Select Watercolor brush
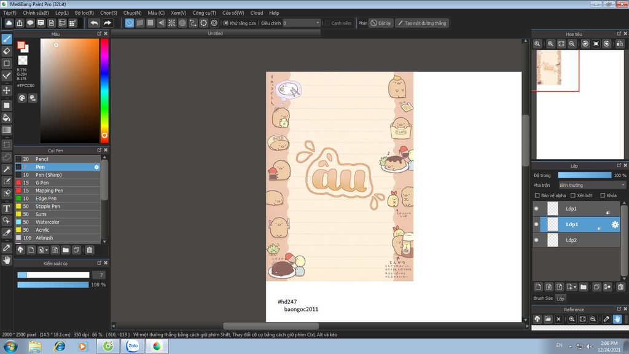 [58, 222]
